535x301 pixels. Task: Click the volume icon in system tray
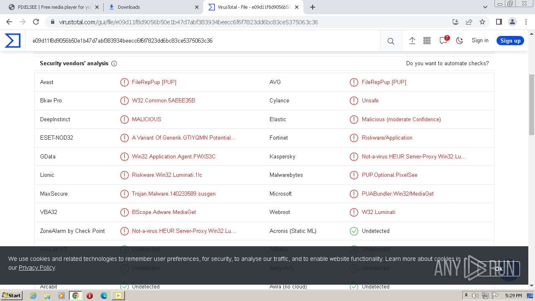475,296
